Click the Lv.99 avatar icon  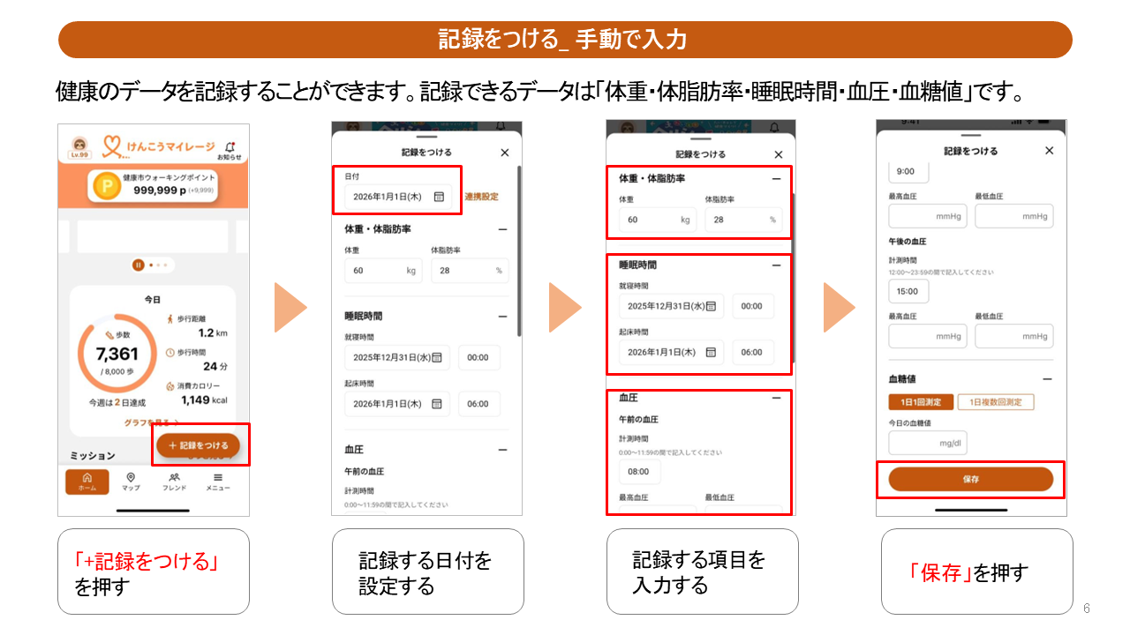[79, 147]
